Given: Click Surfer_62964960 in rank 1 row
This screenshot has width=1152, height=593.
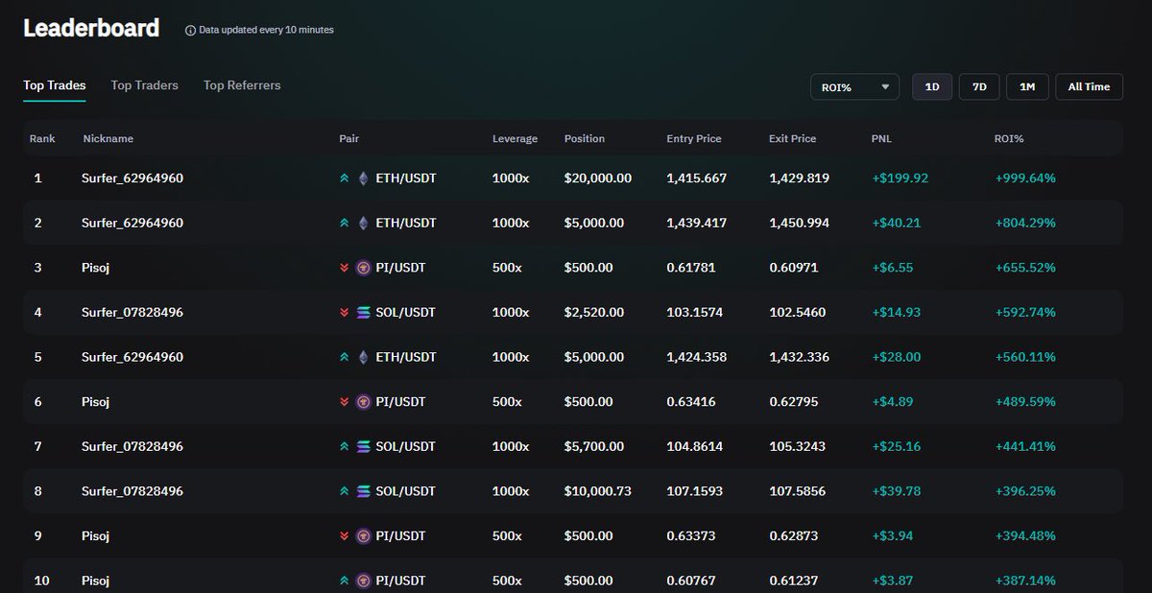Looking at the screenshot, I should coord(132,178).
